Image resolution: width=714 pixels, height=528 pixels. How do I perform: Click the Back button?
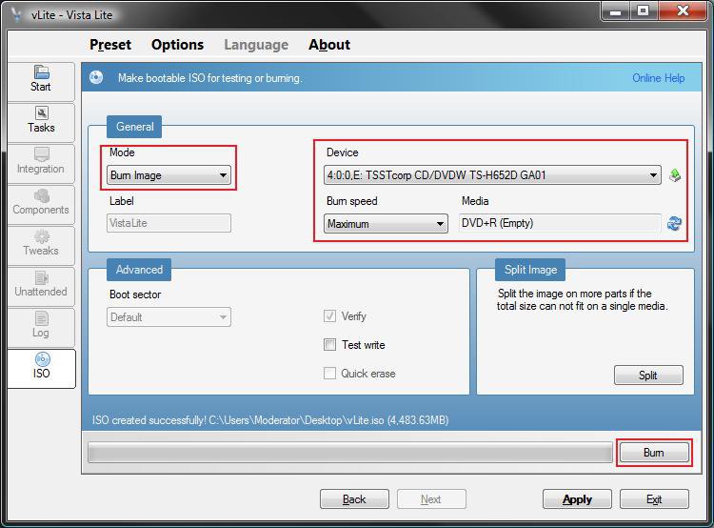pos(354,498)
